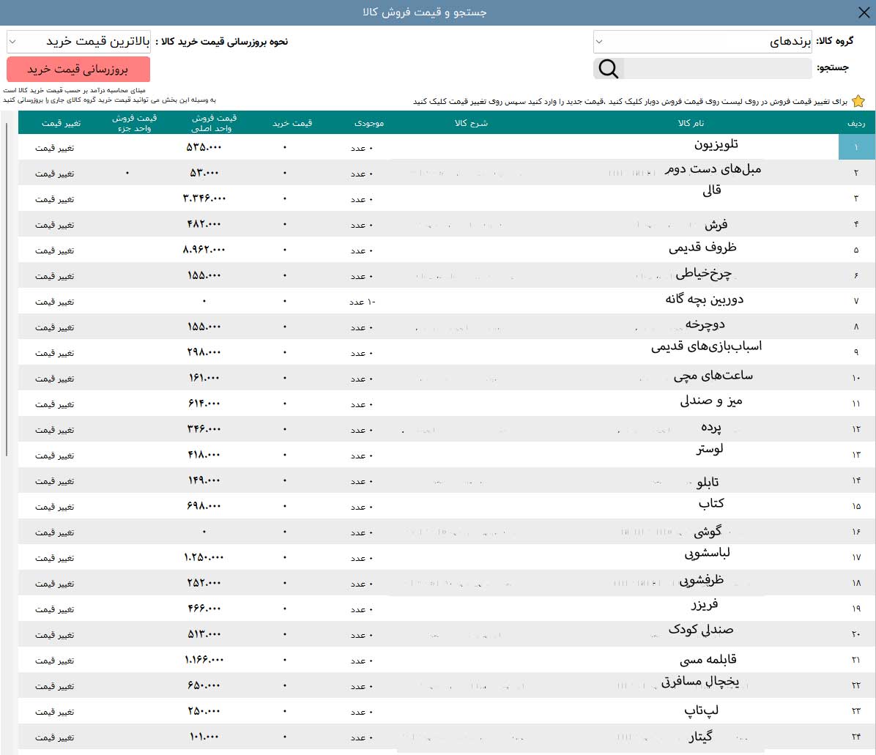Image resolution: width=876 pixels, height=755 pixels.
Task: Click the yellow star hint icon
Action: click(858, 101)
